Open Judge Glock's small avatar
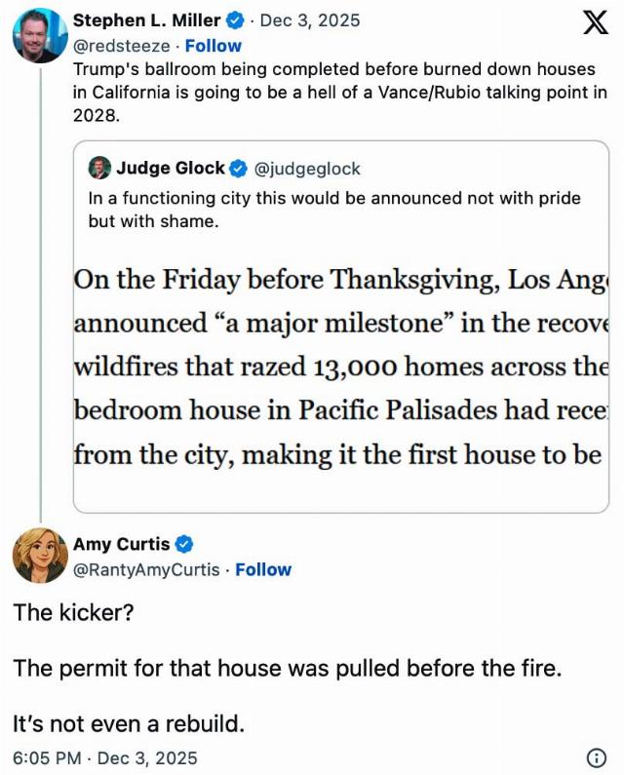 pyautogui.click(x=99, y=169)
